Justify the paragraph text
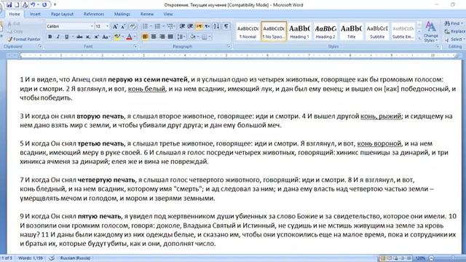Image resolution: width=466 pixels, height=262 pixels. pos(170,37)
